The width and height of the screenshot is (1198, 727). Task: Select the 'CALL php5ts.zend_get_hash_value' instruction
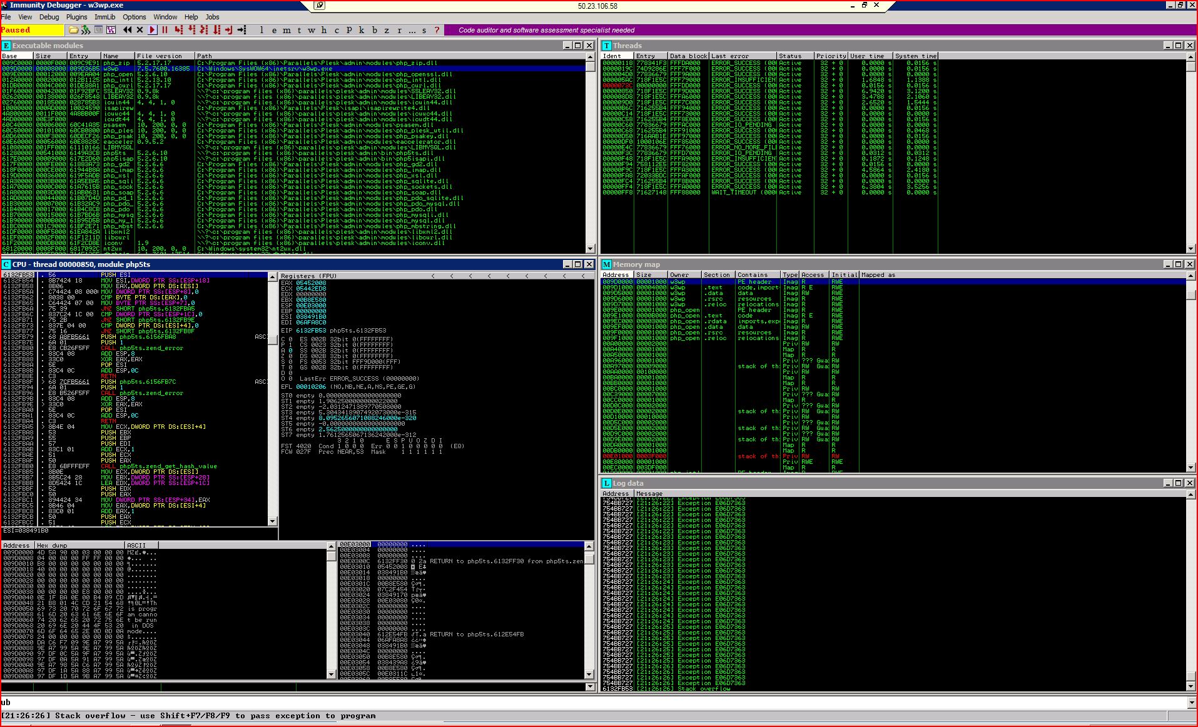point(158,466)
